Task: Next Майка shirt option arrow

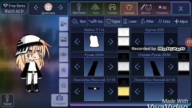Action: click(x=111, y=41)
